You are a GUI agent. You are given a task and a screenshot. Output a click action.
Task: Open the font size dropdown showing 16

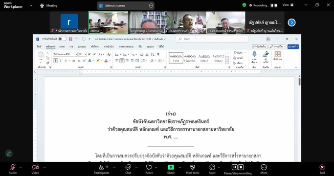click(82, 54)
